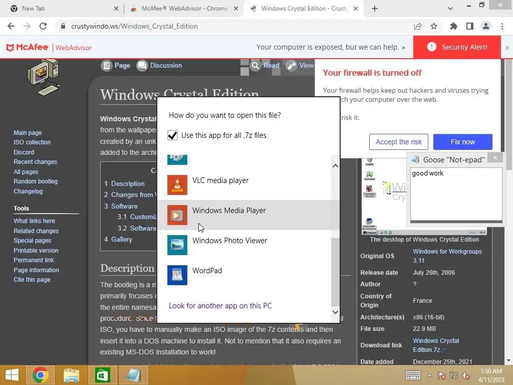
Task: Open Windows Store from the taskbar
Action: tap(102, 375)
